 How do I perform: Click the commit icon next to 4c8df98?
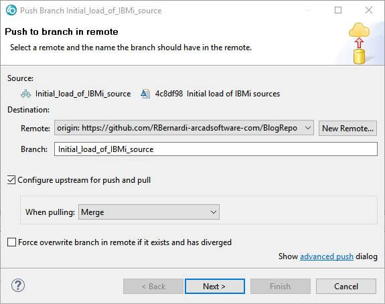coord(145,94)
